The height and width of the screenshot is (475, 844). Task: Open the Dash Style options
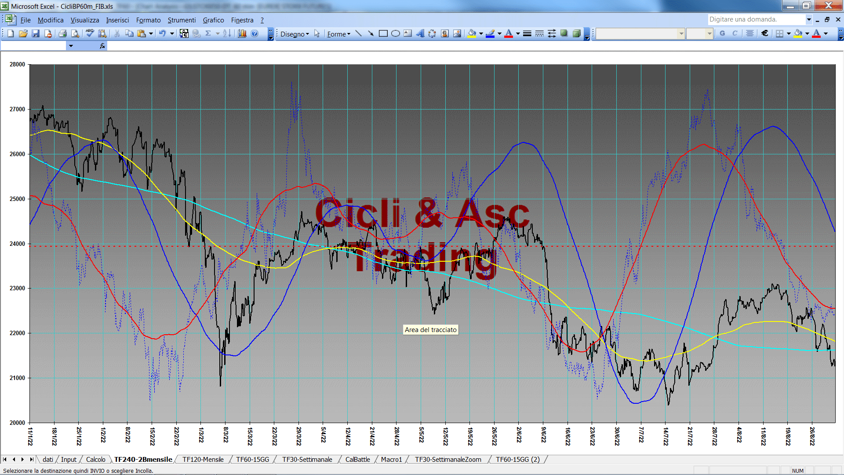pos(539,33)
